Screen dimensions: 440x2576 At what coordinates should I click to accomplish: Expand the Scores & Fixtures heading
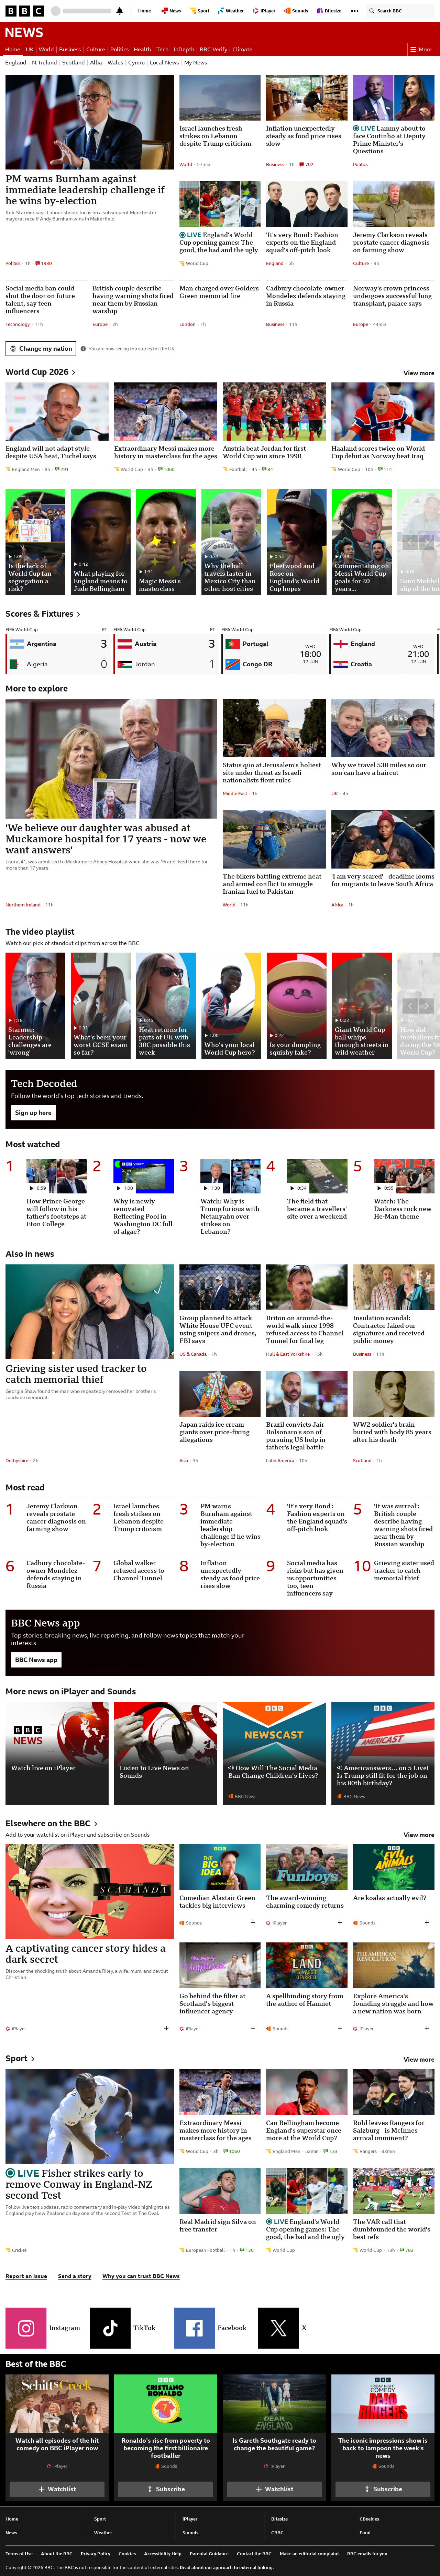[x=43, y=614]
